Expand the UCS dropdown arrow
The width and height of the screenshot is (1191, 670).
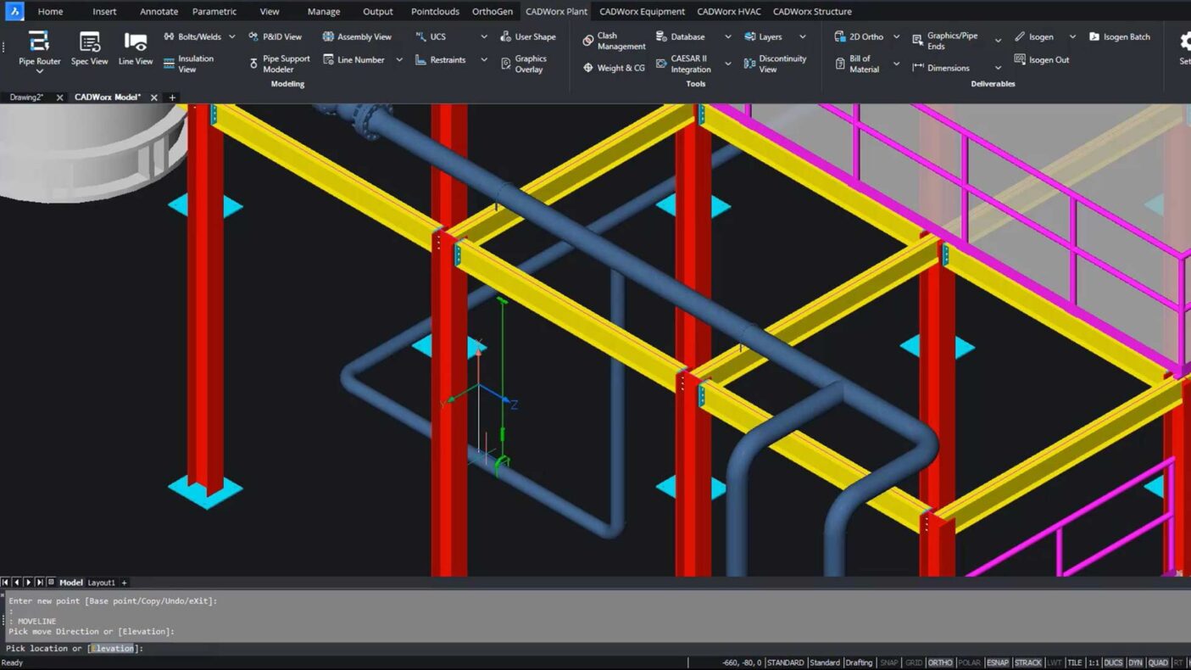[484, 36]
